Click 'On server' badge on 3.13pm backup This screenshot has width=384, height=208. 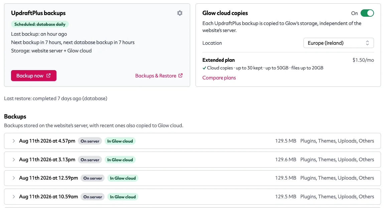point(90,160)
